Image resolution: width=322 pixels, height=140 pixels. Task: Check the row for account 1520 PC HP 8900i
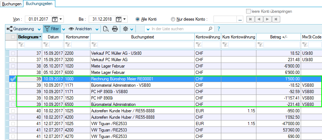tap(13, 98)
